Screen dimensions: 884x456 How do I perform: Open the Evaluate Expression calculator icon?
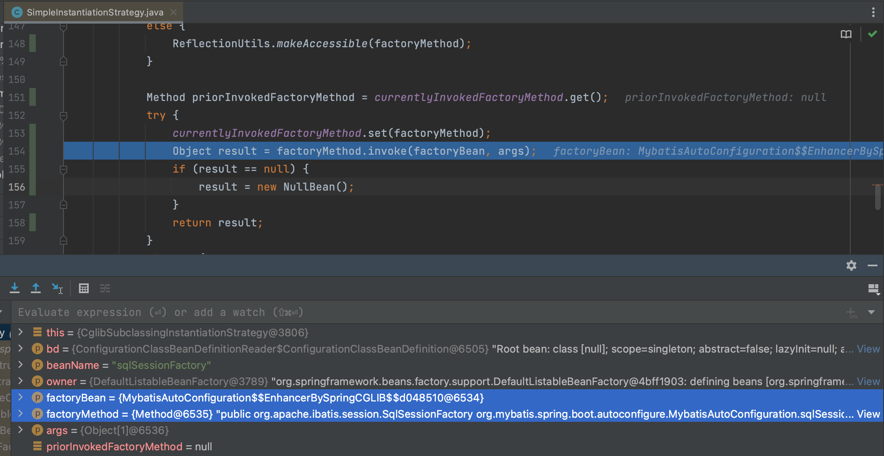point(84,288)
